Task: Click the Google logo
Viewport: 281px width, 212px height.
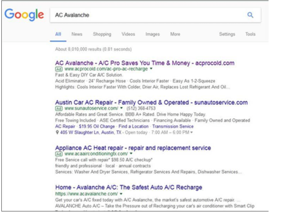Action: pos(24,15)
